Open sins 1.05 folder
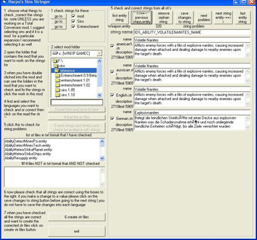This screenshot has height=240, width=257. (x=65, y=90)
